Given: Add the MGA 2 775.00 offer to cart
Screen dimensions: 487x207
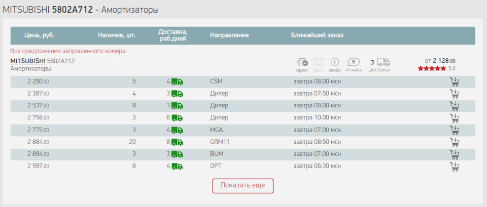Looking at the screenshot, I should click(x=455, y=130).
